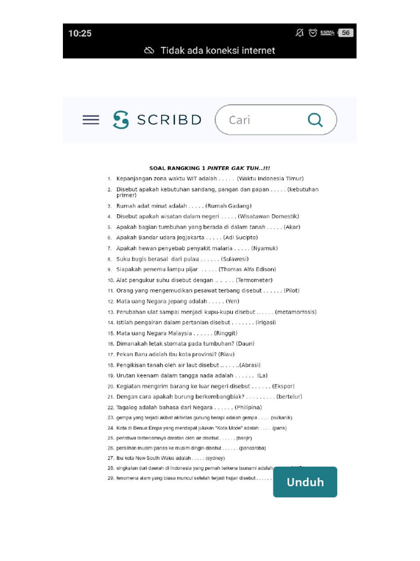Click the Unduh download button
This screenshot has width=420, height=561.
[x=305, y=482]
